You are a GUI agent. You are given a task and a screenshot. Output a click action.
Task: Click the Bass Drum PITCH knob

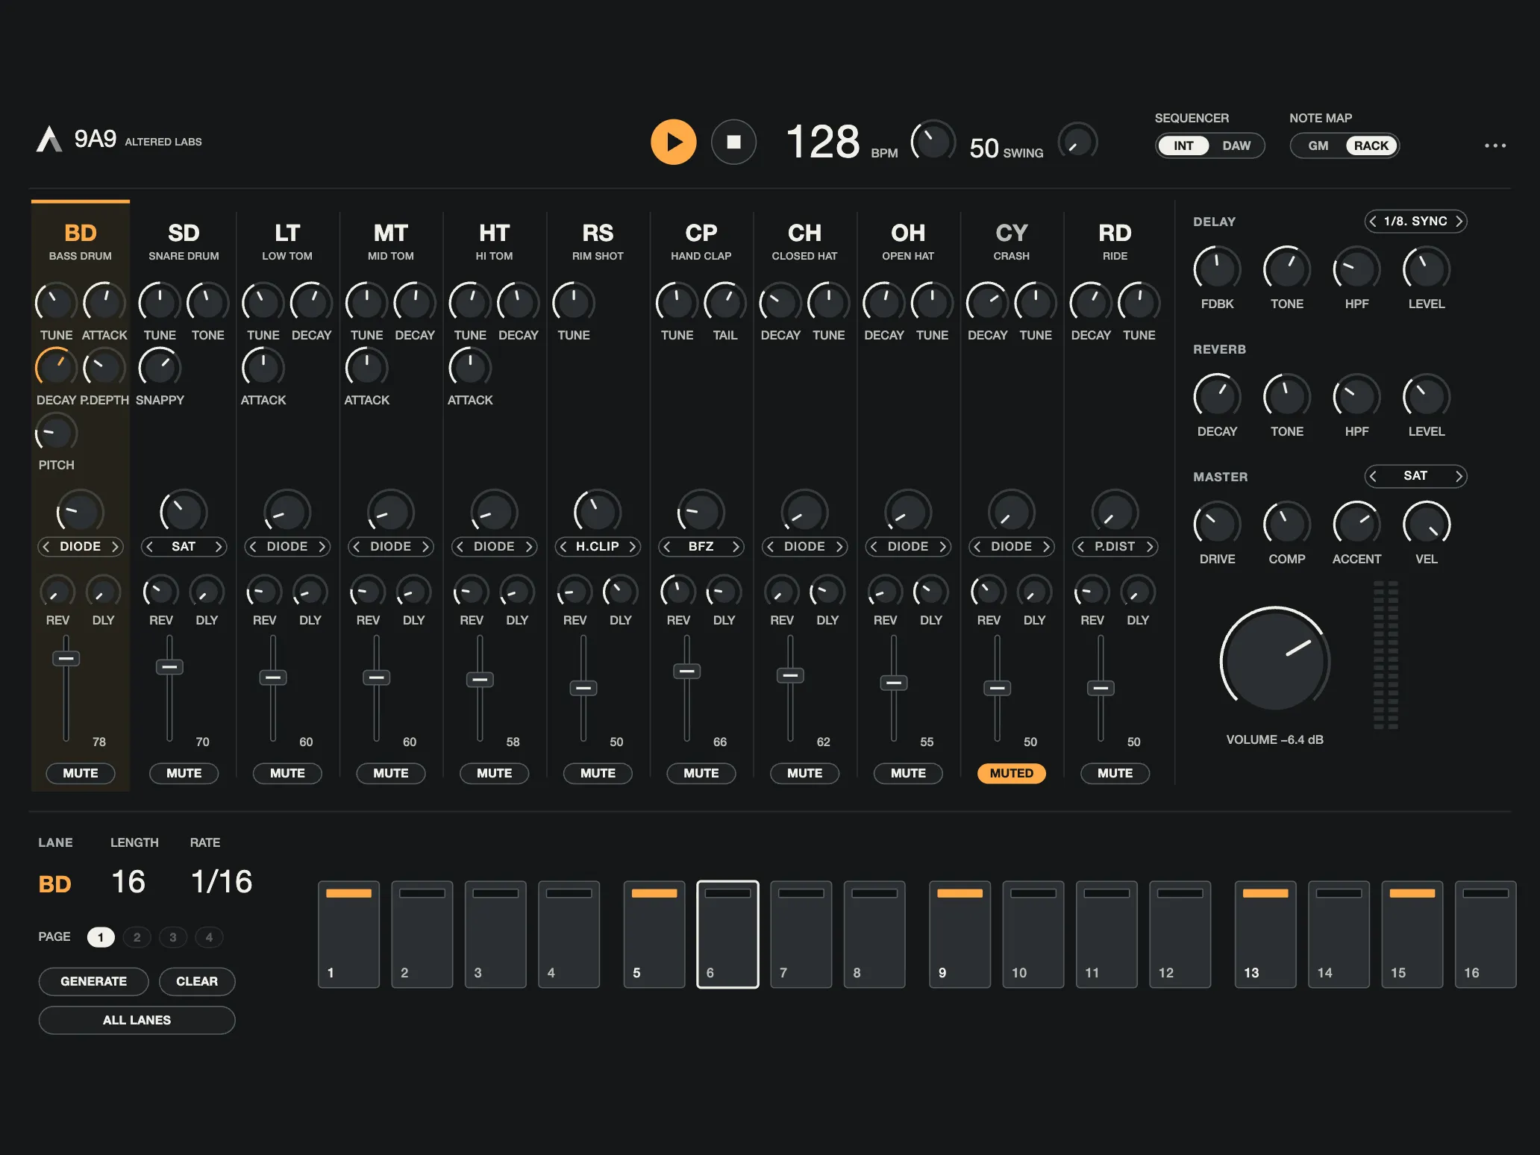click(56, 432)
